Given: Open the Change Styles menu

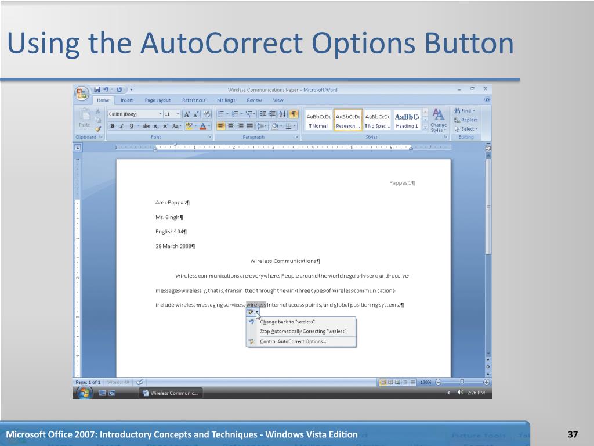Looking at the screenshot, I should (439, 120).
